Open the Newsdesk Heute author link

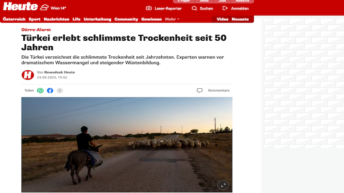point(59,72)
